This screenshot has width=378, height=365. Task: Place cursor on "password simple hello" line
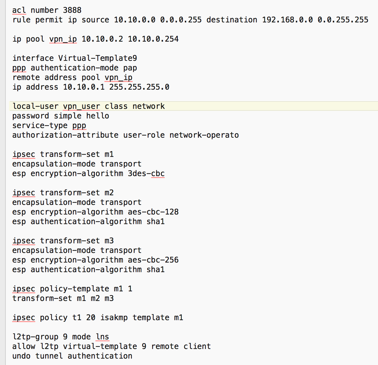click(61, 116)
